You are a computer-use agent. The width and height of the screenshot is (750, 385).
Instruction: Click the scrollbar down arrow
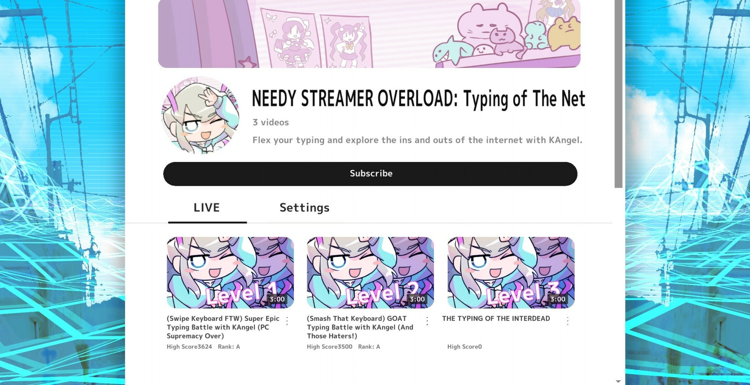pyautogui.click(x=618, y=381)
